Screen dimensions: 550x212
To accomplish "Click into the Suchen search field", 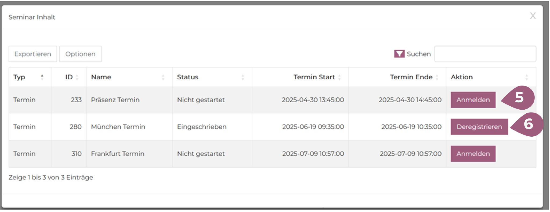I will point(485,54).
